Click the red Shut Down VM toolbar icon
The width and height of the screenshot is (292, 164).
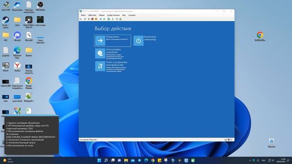[x=92, y=19]
